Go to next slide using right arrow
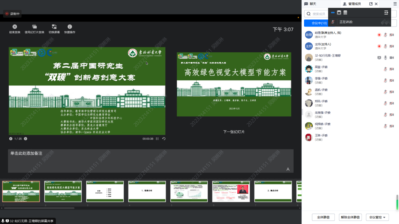The width and height of the screenshot is (399, 224). pyautogui.click(x=26, y=139)
